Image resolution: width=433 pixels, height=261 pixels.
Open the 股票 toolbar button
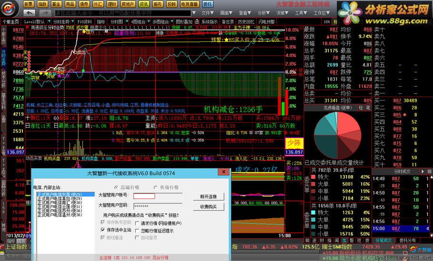point(29,4)
